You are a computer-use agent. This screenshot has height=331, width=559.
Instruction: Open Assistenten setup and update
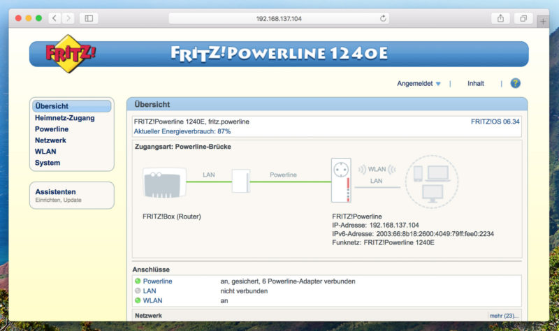pos(72,196)
